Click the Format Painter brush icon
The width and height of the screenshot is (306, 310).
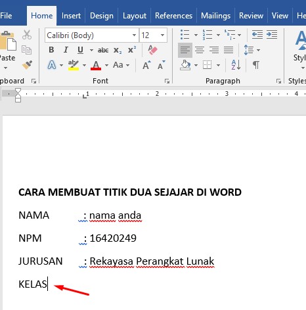[27, 65]
